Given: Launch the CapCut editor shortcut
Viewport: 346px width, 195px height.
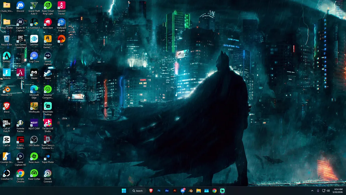Looking at the screenshot, I should tap(7, 142).
